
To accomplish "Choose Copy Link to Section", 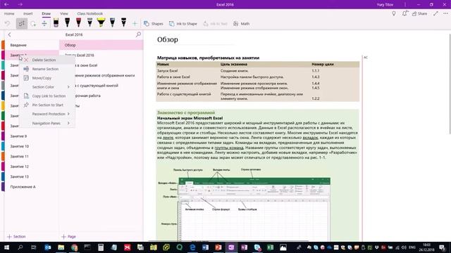I will (47, 96).
